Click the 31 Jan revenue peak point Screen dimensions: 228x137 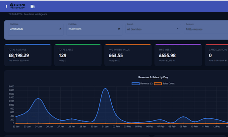point(105,88)
